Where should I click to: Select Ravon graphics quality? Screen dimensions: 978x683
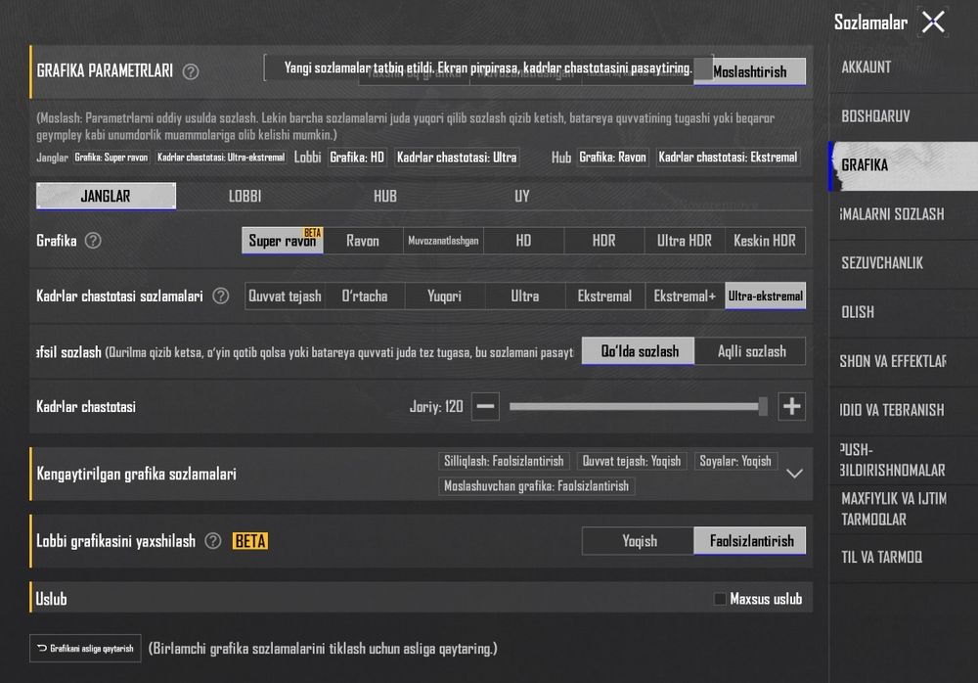click(x=363, y=241)
